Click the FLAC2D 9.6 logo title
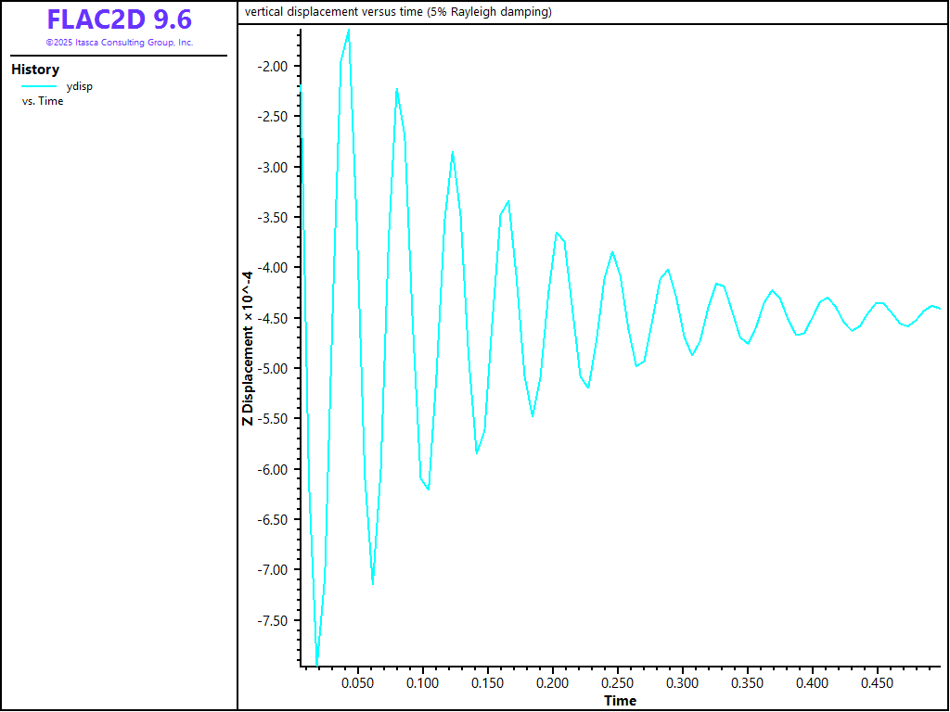The width and height of the screenshot is (950, 712). (119, 19)
